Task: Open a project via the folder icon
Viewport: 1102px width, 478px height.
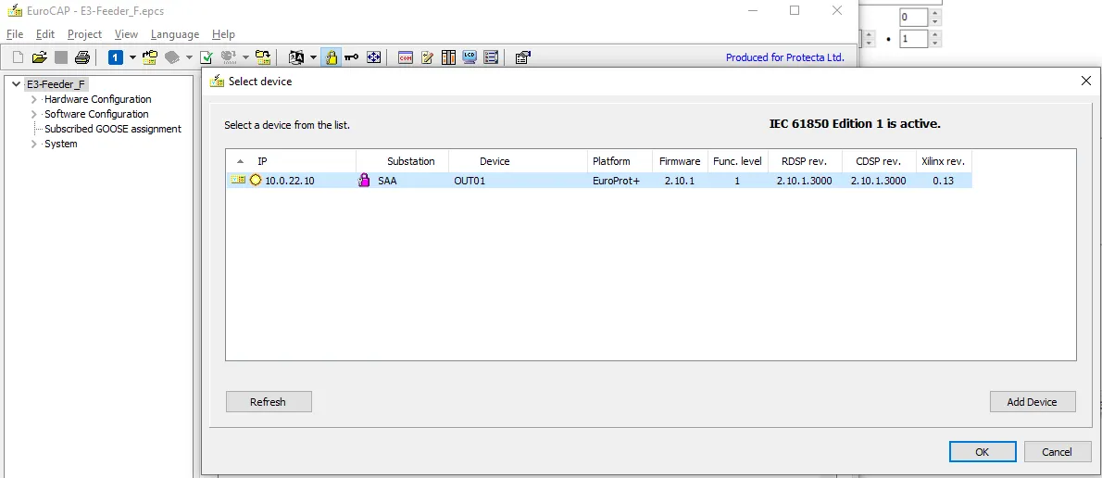Action: click(x=39, y=57)
